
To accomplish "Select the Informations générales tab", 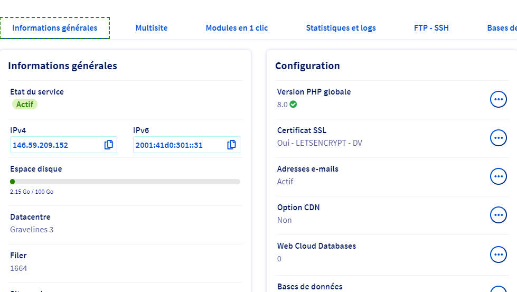I will click(55, 28).
